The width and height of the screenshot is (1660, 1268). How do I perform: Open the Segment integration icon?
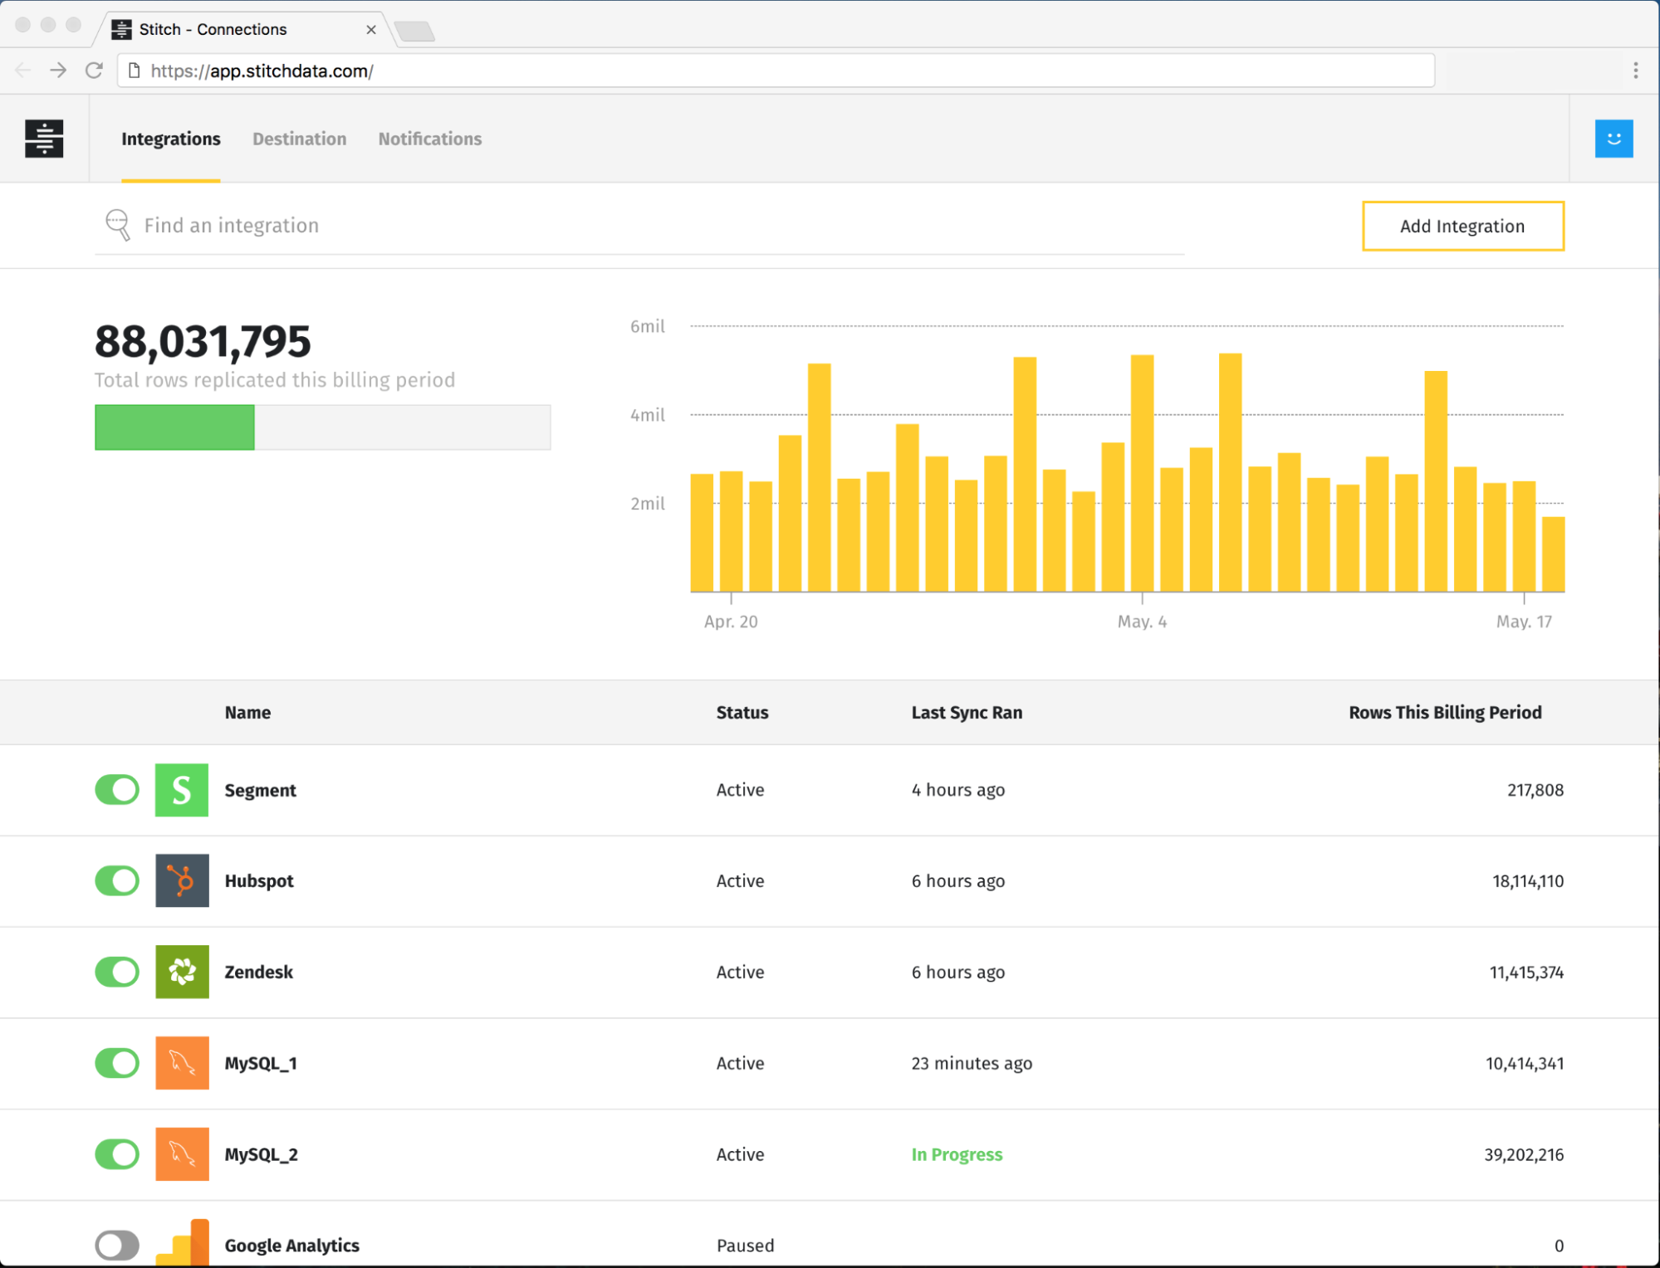tap(181, 790)
